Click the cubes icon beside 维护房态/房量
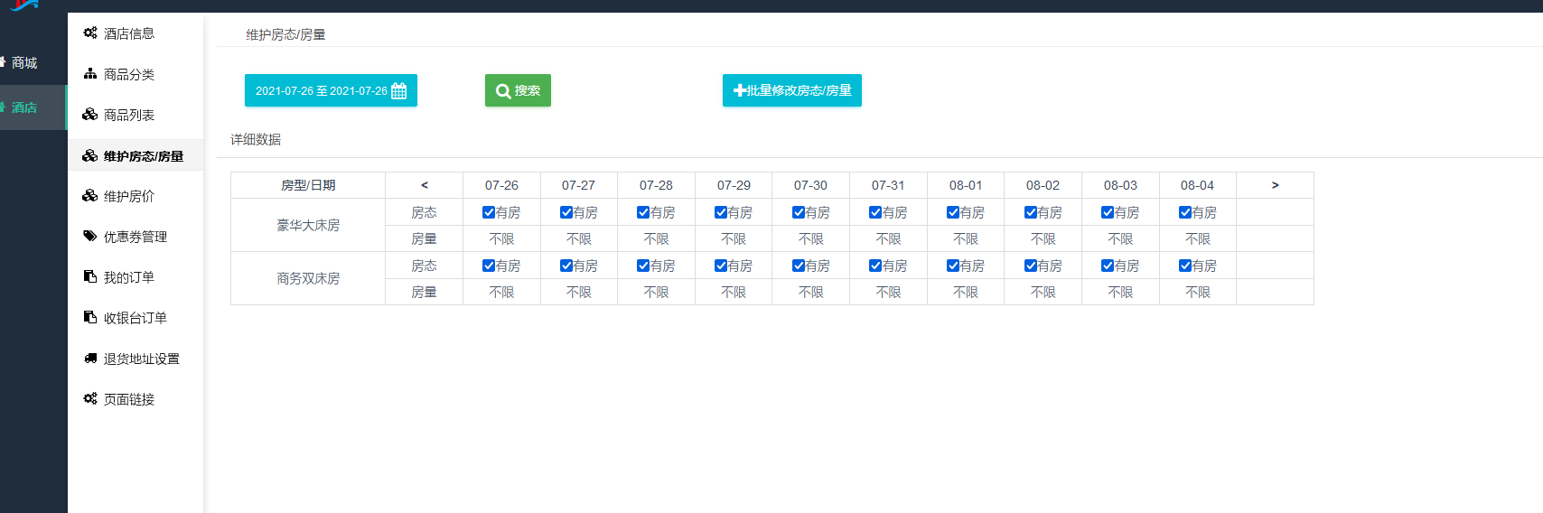Screen dimensions: 1543x513 tap(90, 155)
